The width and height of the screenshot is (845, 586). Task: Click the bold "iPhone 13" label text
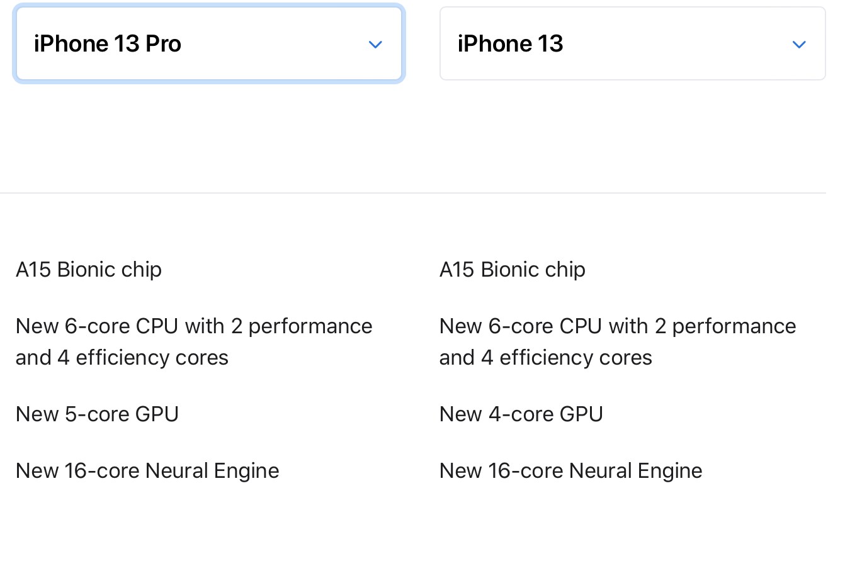510,44
